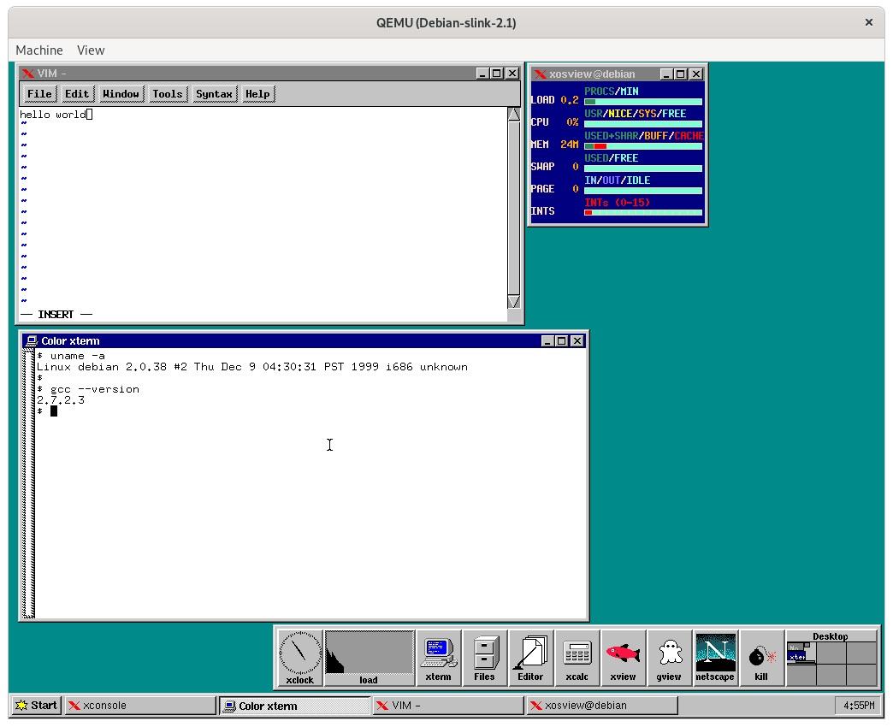Image resolution: width=893 pixels, height=727 pixels.
Task: Open the Tools menu in VIM
Action: (x=168, y=94)
